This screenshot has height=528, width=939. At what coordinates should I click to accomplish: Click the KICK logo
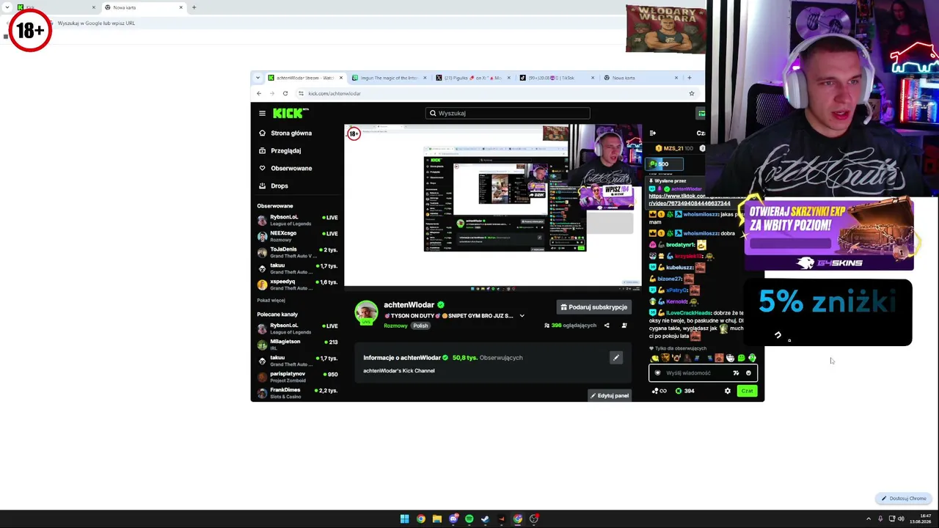(x=289, y=113)
